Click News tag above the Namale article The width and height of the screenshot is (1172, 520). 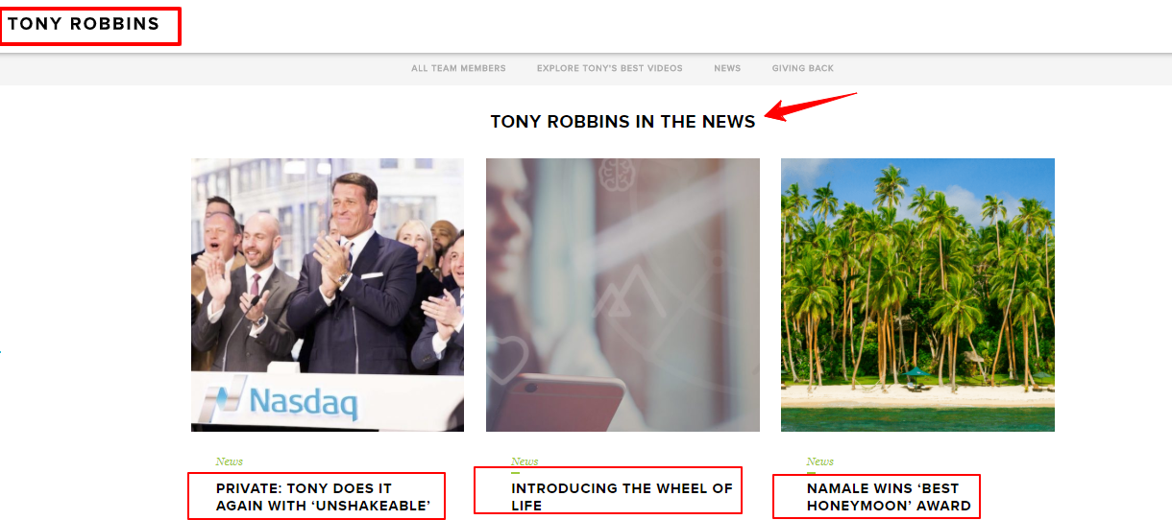tap(820, 461)
